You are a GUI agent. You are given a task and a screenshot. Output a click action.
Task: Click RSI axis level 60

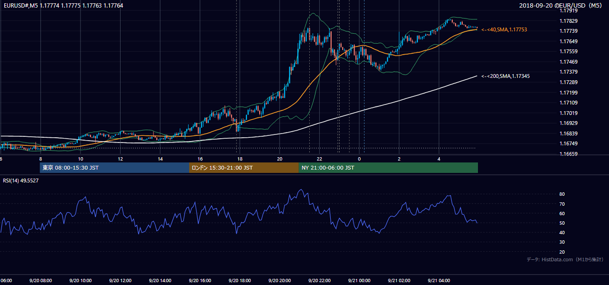tap(562, 213)
